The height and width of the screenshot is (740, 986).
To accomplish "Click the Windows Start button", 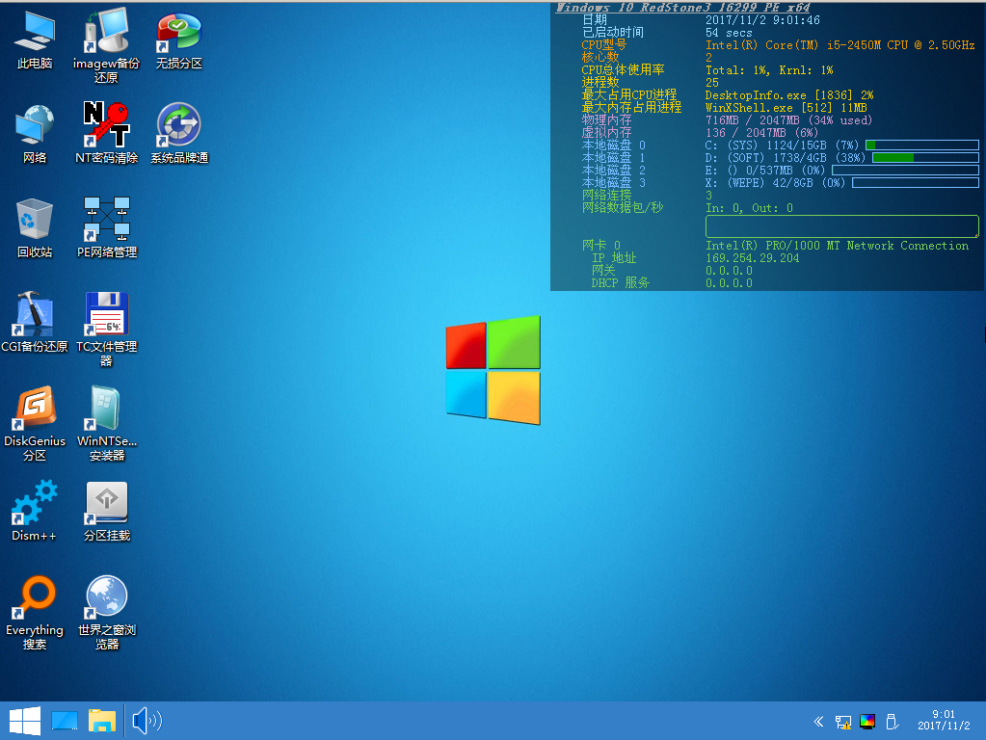I will tap(25, 721).
